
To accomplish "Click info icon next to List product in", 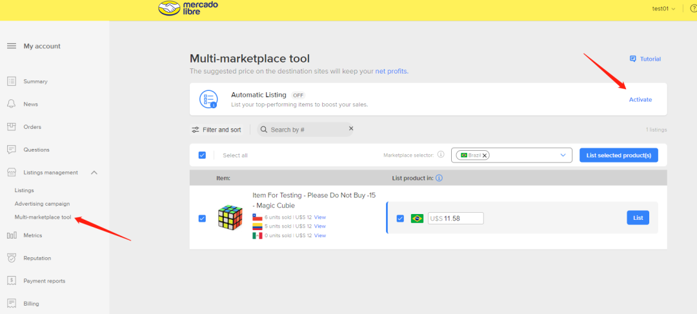I will pyautogui.click(x=439, y=178).
